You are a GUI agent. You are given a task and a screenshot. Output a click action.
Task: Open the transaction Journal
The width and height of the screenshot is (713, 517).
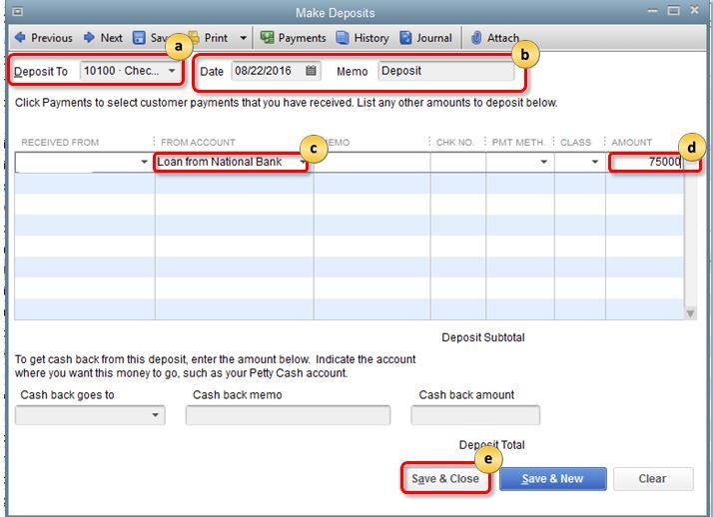[x=425, y=38]
